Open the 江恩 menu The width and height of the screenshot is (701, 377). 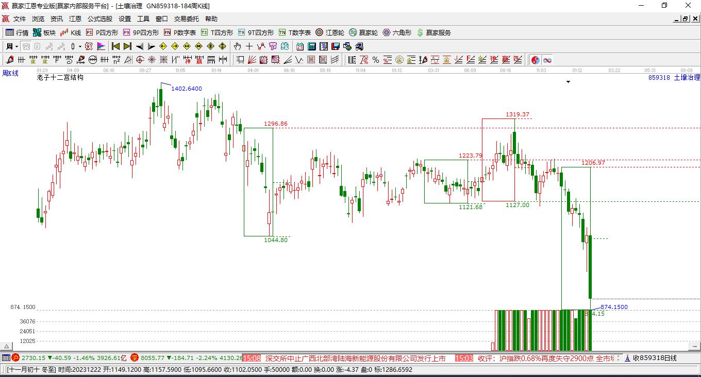click(75, 19)
